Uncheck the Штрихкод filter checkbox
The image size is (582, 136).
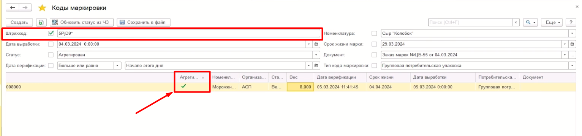coord(51,33)
